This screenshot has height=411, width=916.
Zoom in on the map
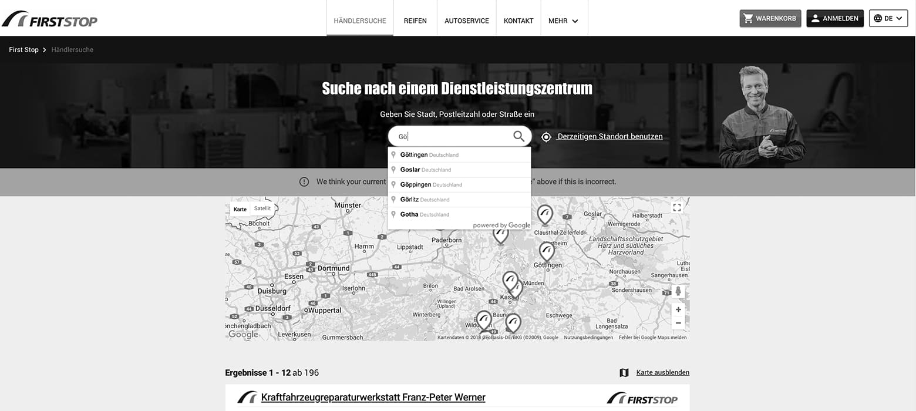(x=678, y=309)
